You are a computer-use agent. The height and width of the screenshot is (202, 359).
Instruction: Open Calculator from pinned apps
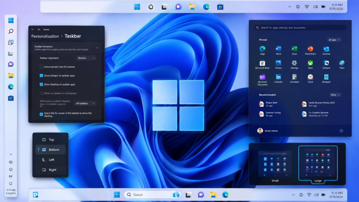[x=294, y=78]
